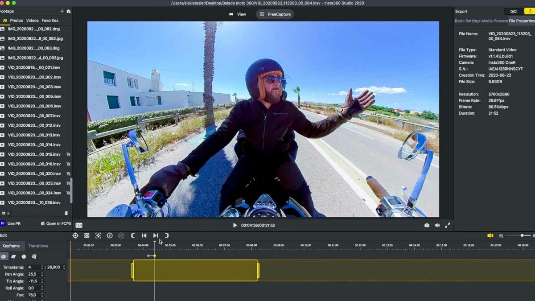Image resolution: width=535 pixels, height=301 pixels.
Task: Switch footage list to grid view
Action: tap(3, 213)
